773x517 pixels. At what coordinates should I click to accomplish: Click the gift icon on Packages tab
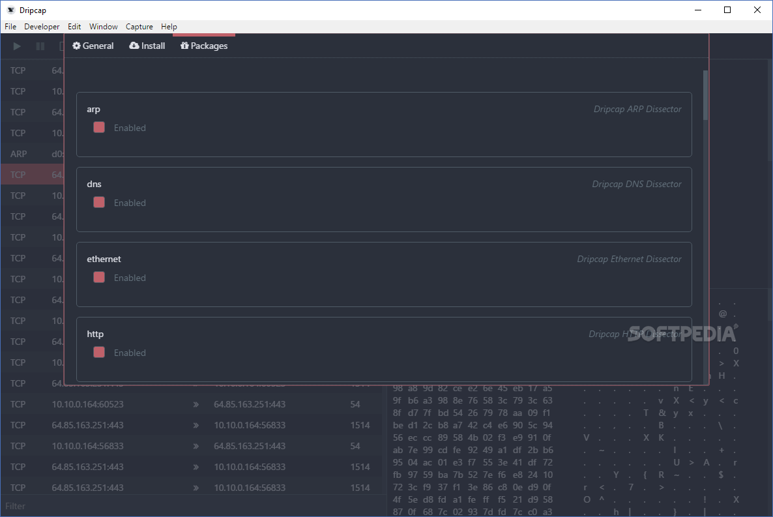(x=184, y=46)
